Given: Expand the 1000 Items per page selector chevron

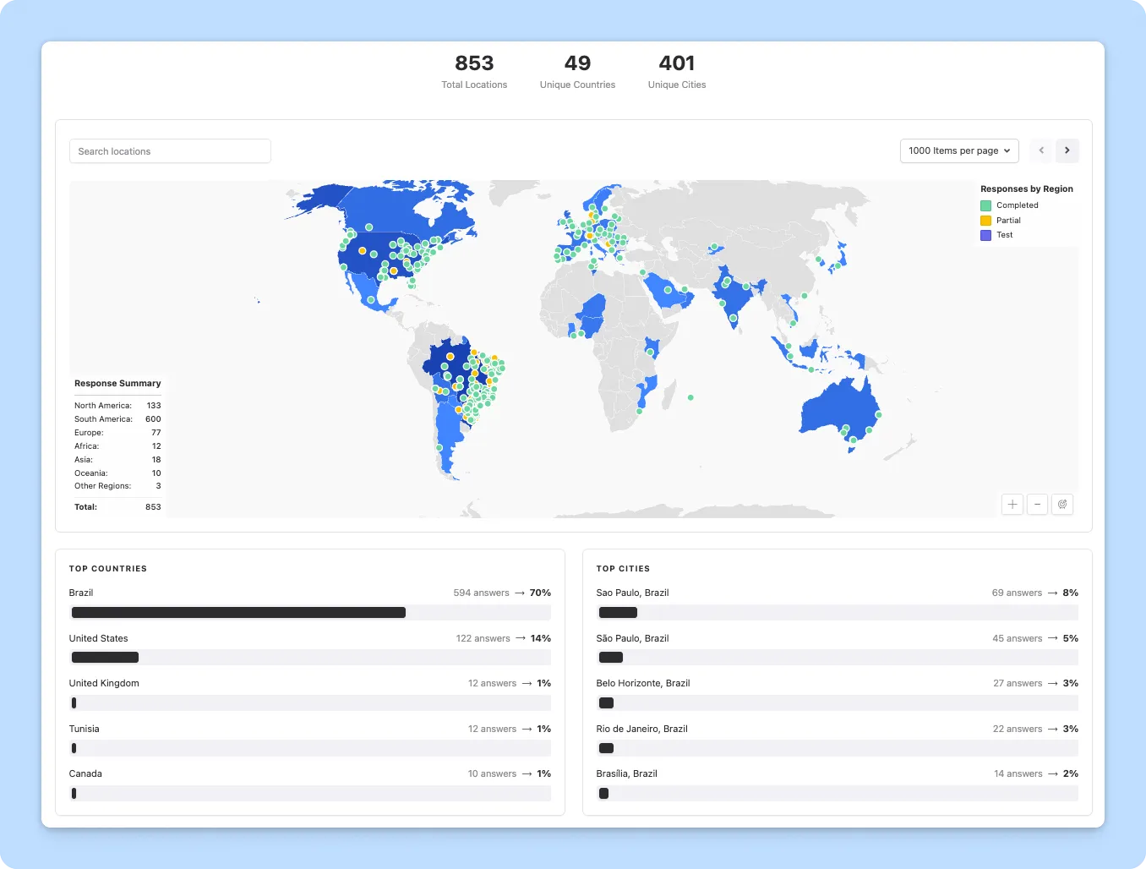Looking at the screenshot, I should click(1007, 150).
